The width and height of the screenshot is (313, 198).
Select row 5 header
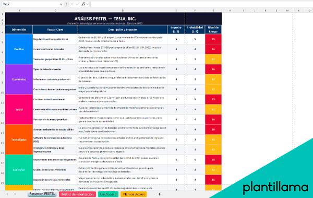point(3,39)
